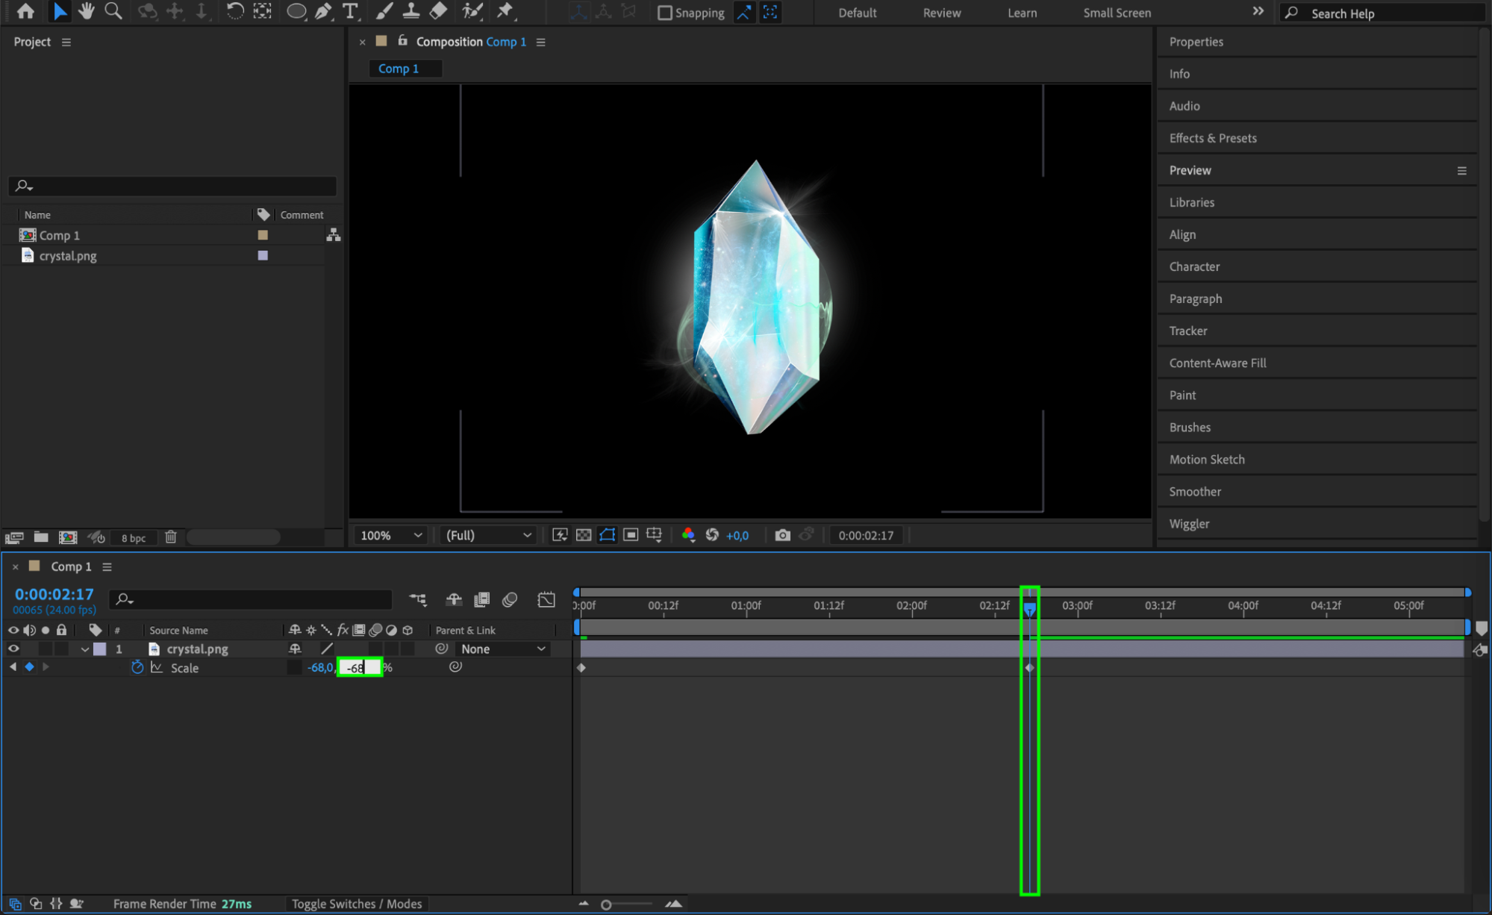Toggle the Scale keyframe diamond at current time
The width and height of the screenshot is (1492, 915).
[x=29, y=666]
